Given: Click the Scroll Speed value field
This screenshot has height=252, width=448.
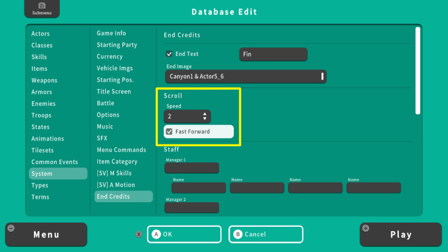Looking at the screenshot, I should (187, 116).
